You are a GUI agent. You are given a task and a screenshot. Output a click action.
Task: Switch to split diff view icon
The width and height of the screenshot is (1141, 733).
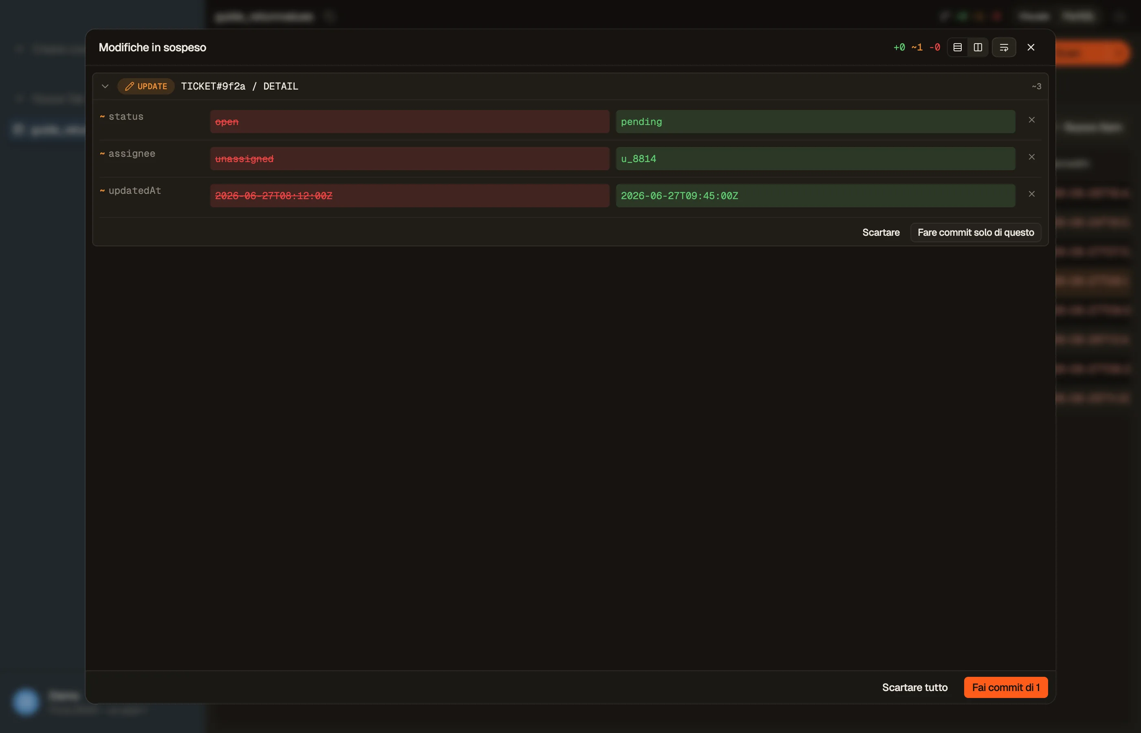point(978,47)
